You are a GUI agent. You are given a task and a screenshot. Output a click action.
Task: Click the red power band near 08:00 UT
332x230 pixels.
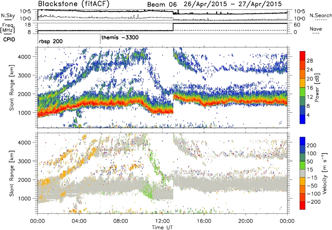coord(121,103)
